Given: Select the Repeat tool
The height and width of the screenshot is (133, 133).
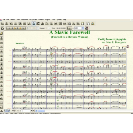Looking at the screenshot, I should pos(60,24).
